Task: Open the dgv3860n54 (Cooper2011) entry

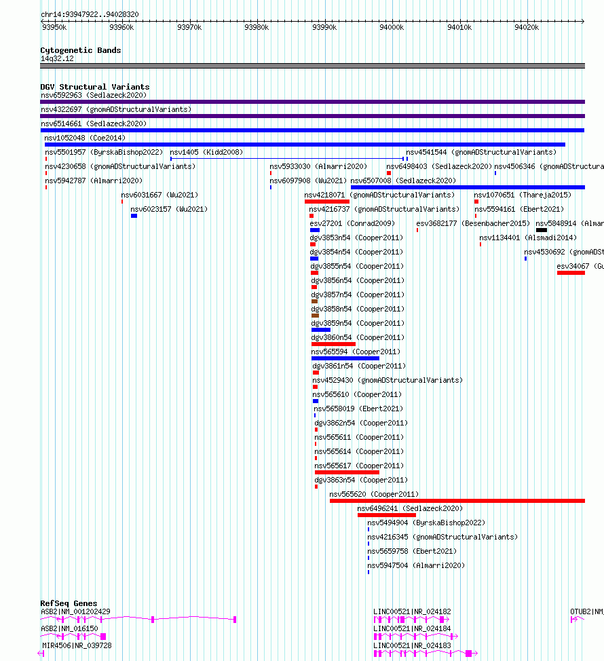Action: 358,338
